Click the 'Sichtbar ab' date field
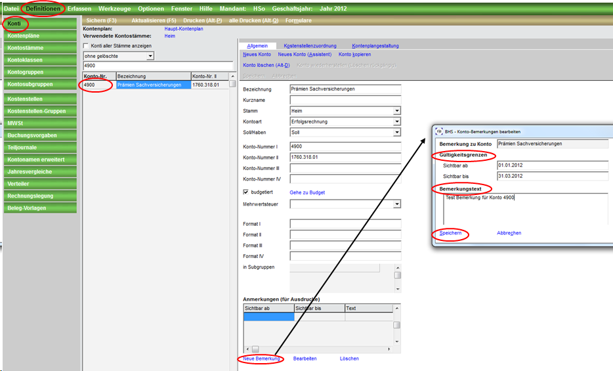This screenshot has height=371, width=613. [x=553, y=165]
